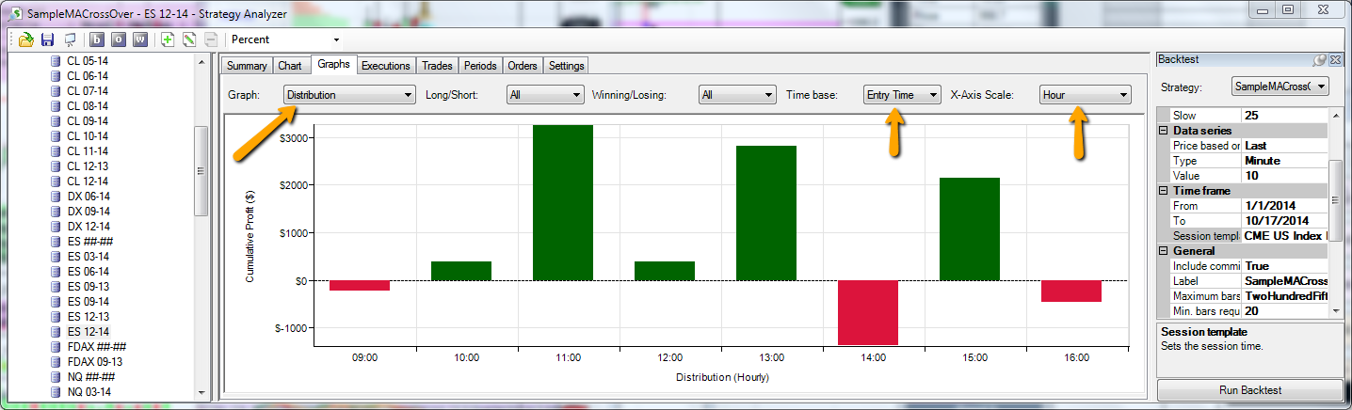Image resolution: width=1352 pixels, height=410 pixels.
Task: Click the instrument icon beside FDAX ##-##
Action: click(56, 347)
